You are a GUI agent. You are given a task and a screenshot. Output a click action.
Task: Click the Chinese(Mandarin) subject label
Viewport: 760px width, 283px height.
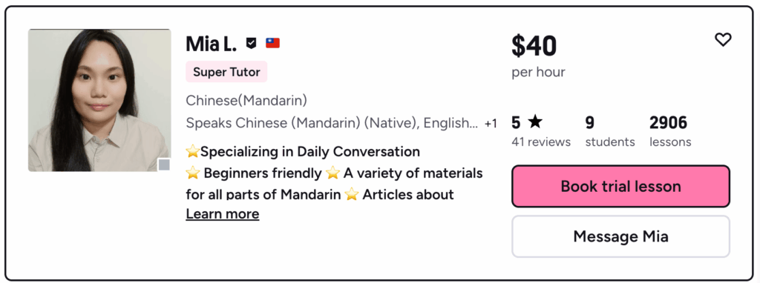point(246,101)
